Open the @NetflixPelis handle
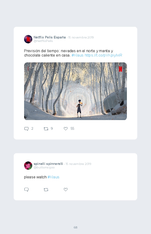The image size is (151, 234). (x=43, y=41)
